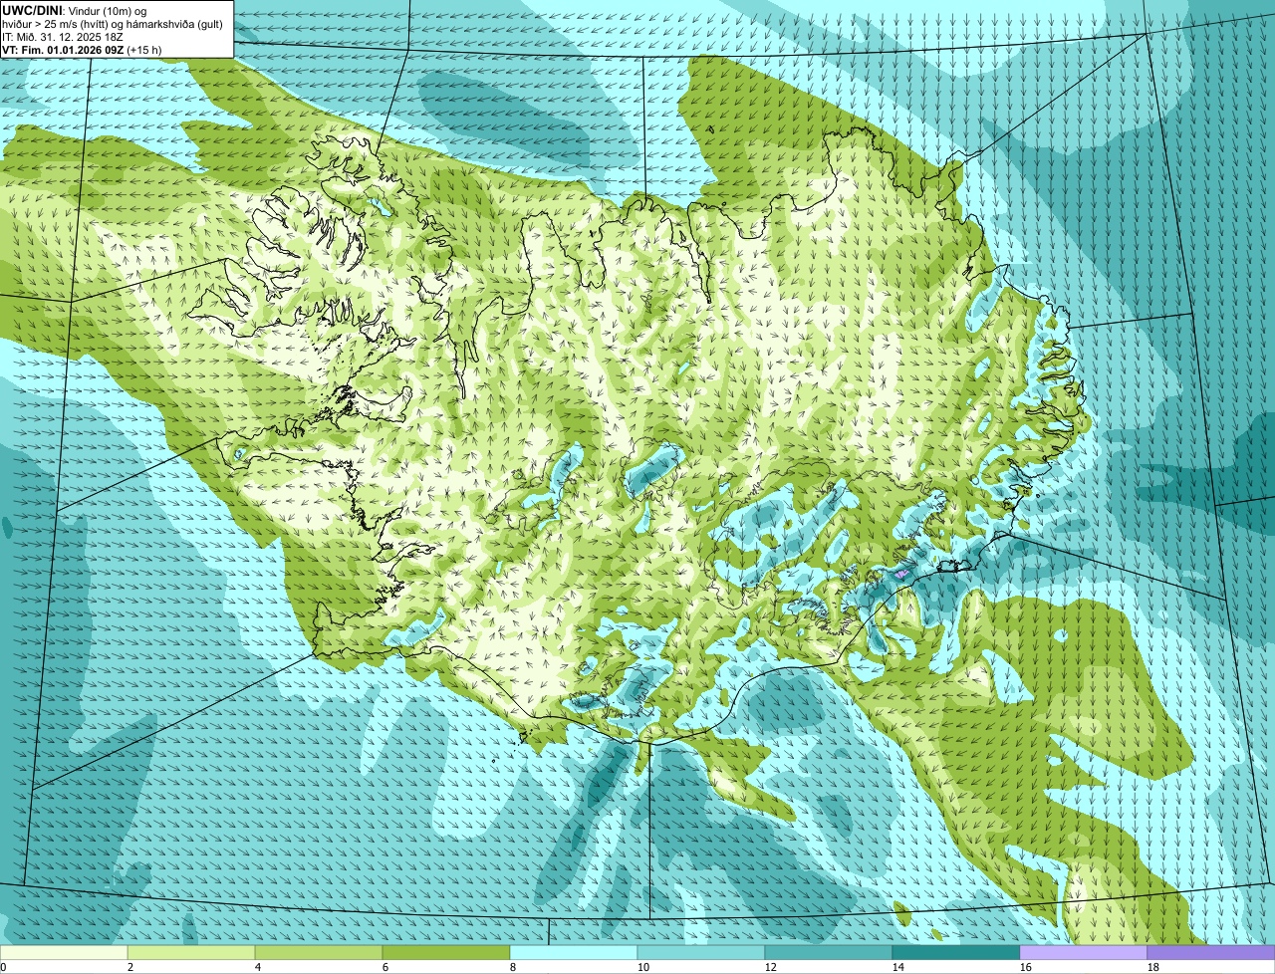The width and height of the screenshot is (1275, 974).
Task: Click the 'hviður > 25 m/s (hvítt)' line
Action: [113, 23]
